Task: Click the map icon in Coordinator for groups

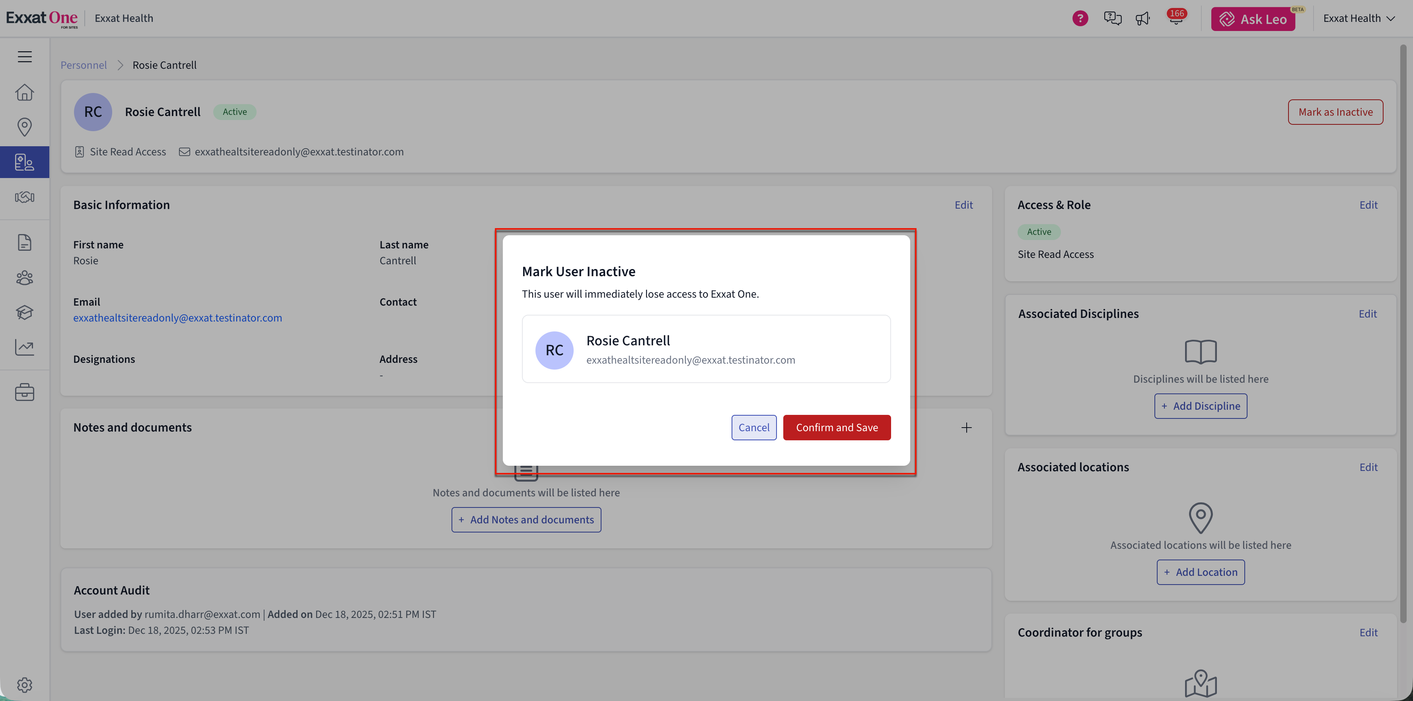Action: [x=1201, y=684]
